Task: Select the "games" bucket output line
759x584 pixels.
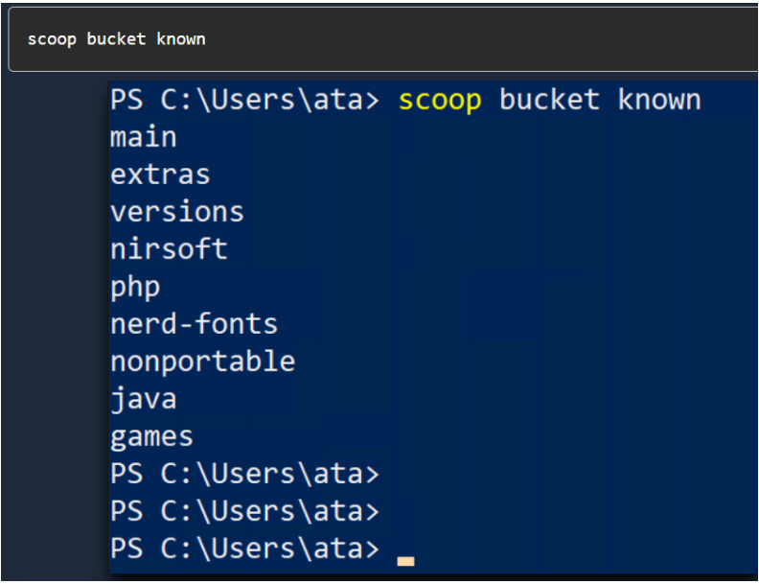Action: [x=151, y=436]
